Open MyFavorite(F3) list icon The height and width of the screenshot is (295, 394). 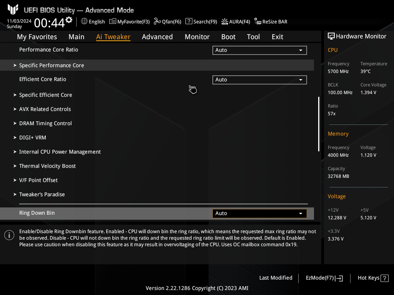coord(113,22)
